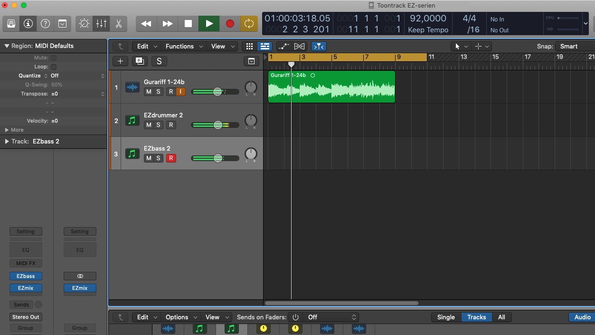Expand the Track: EZbass 2 section
Image resolution: width=595 pixels, height=335 pixels.
point(7,141)
